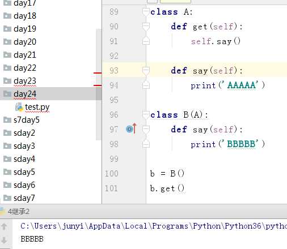
Task: Select the day21 folder
Action: 24,55
